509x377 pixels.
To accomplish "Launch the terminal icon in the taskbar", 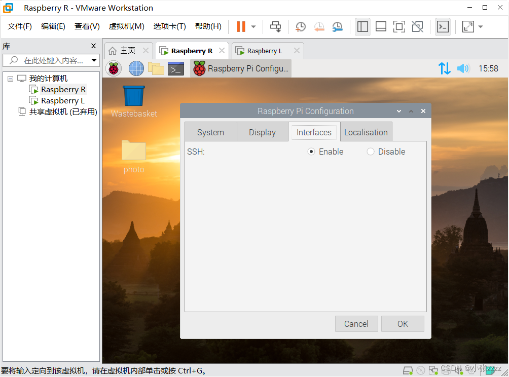I will (176, 69).
